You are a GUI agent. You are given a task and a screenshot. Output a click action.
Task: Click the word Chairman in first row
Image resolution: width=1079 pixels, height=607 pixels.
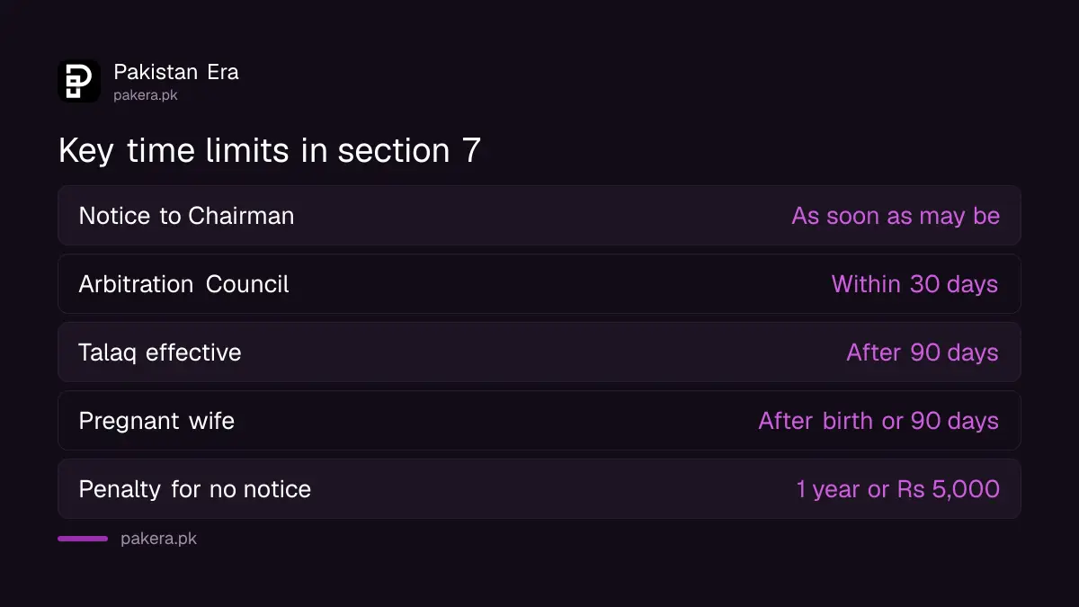(x=241, y=216)
